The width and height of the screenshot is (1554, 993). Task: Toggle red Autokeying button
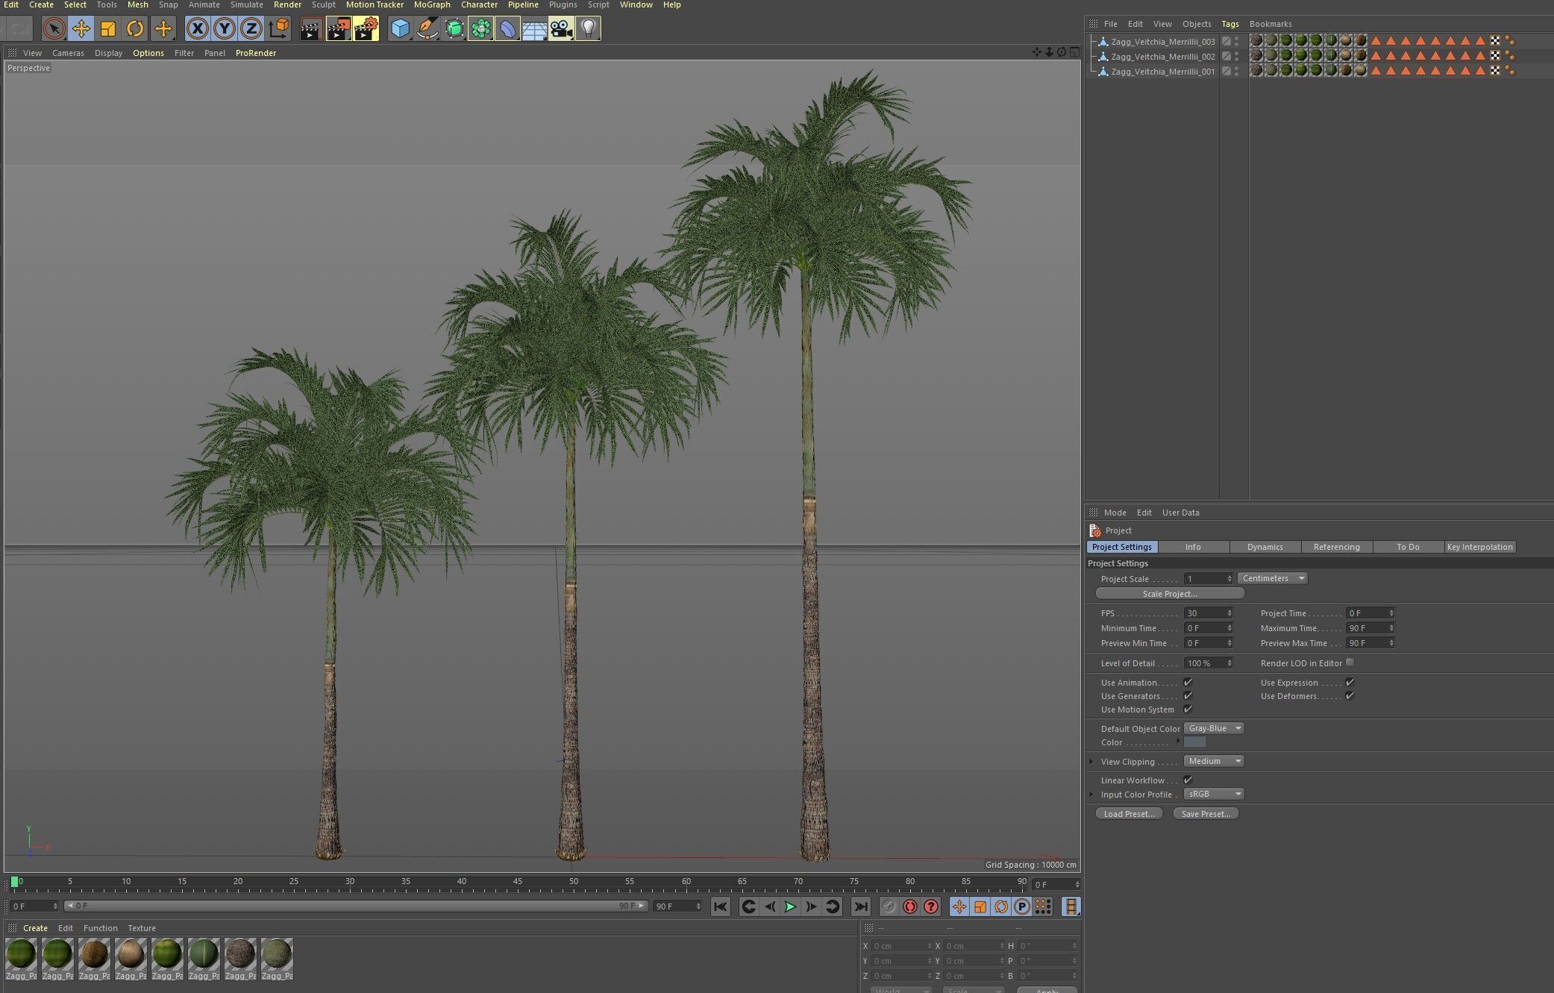909,906
